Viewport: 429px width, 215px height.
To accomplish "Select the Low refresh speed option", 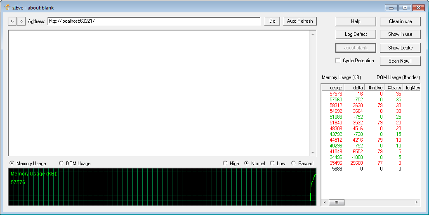I will 272,163.
